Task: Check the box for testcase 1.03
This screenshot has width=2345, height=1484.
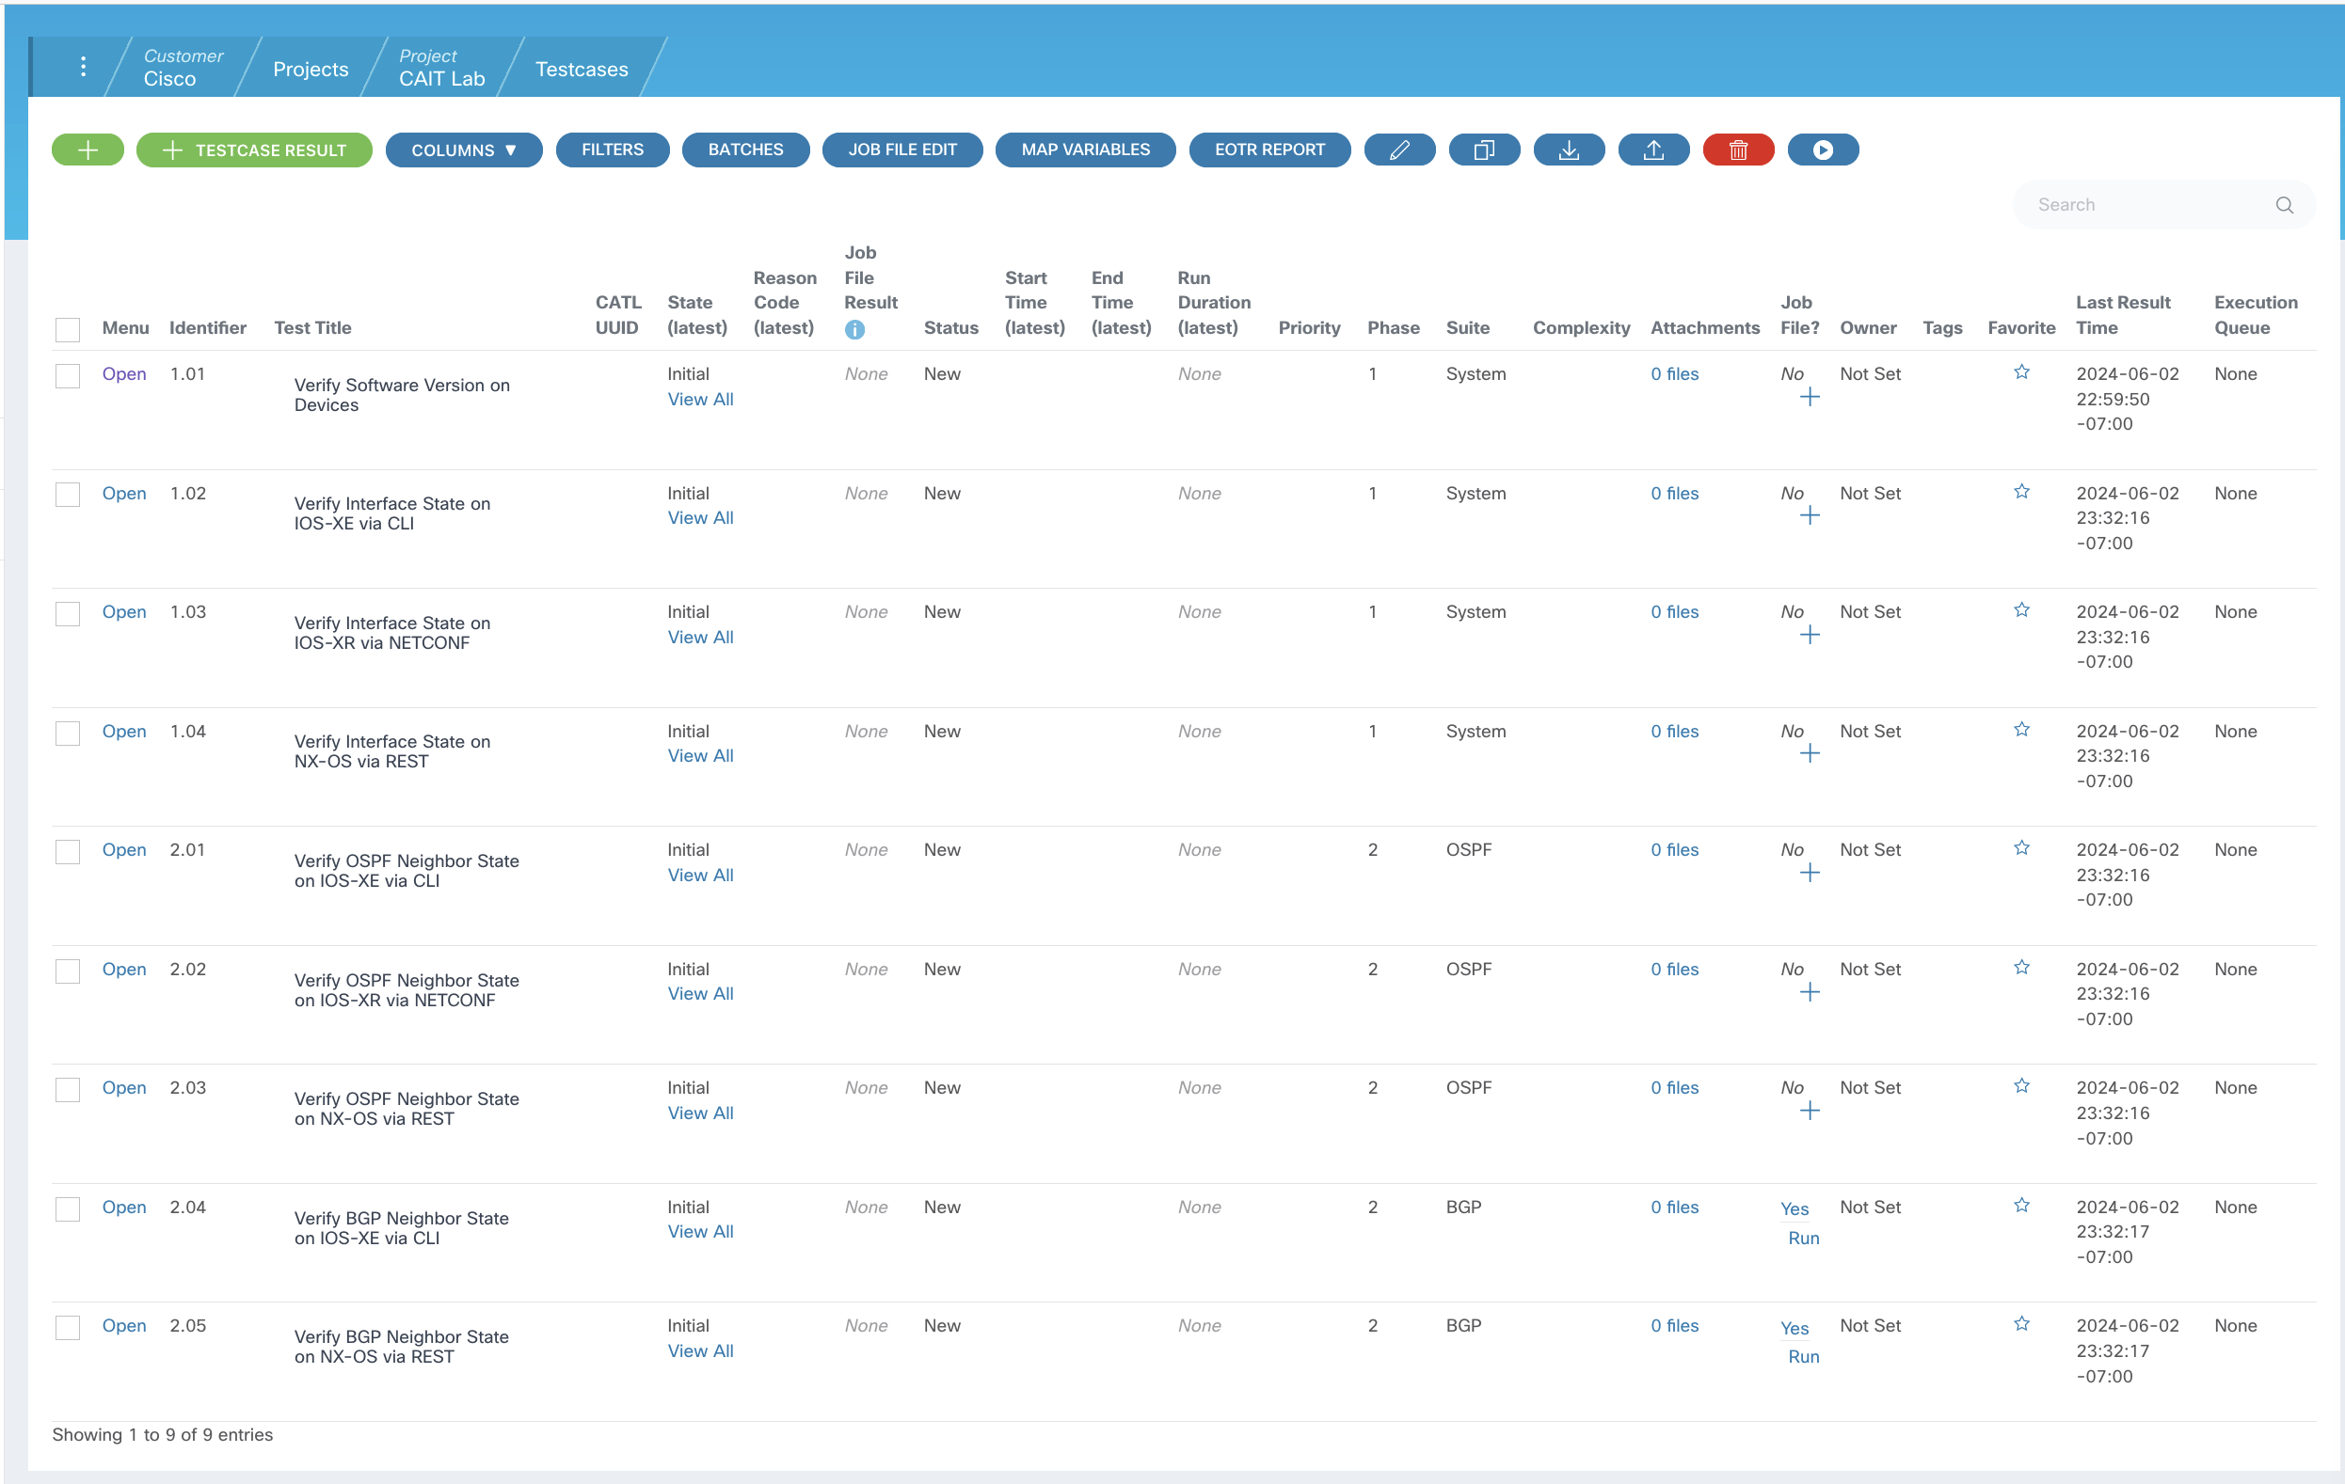Action: click(67, 614)
